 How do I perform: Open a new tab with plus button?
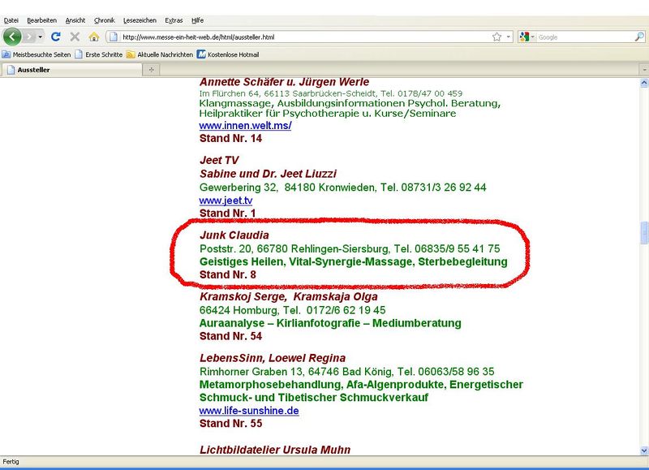[152, 70]
